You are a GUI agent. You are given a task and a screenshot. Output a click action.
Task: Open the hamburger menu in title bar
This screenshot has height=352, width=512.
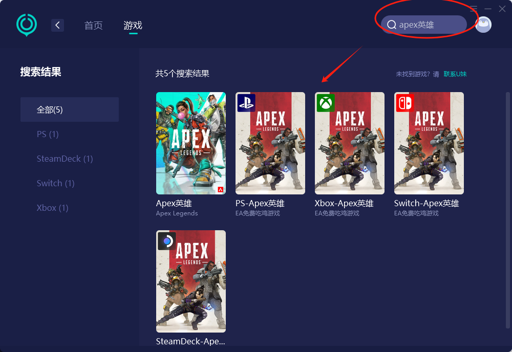(474, 9)
